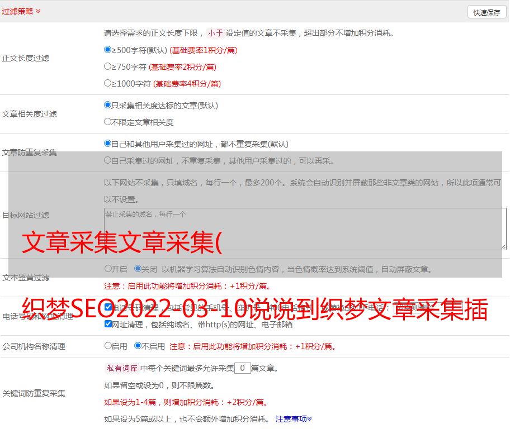The image size is (510, 429).
Task: Click the 正文长度过滤 row label
Action: tap(25, 58)
